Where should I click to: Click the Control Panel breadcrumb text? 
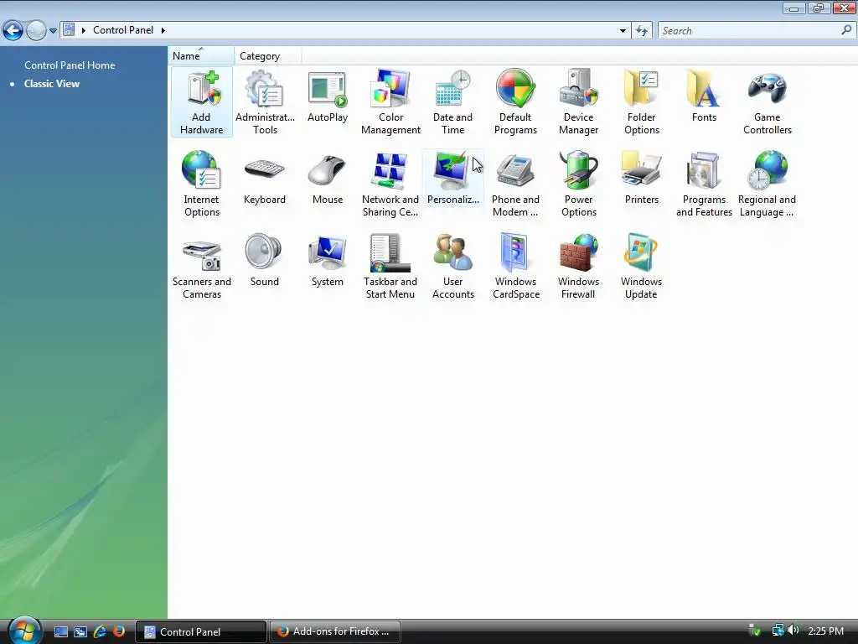point(123,30)
